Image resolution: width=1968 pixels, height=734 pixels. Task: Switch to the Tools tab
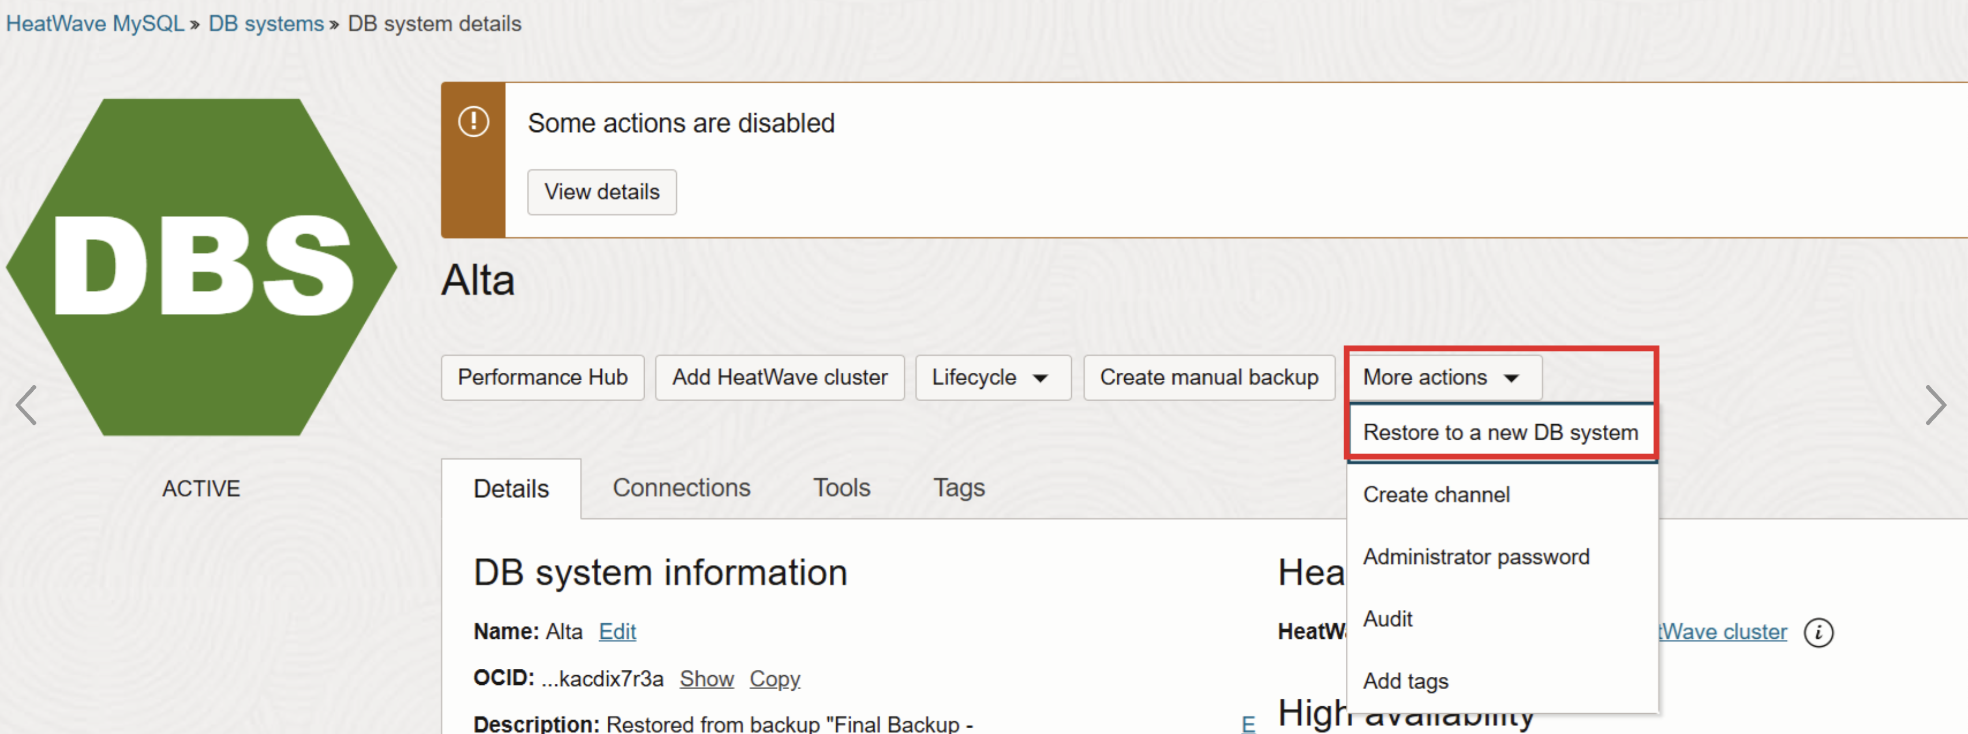(x=841, y=487)
